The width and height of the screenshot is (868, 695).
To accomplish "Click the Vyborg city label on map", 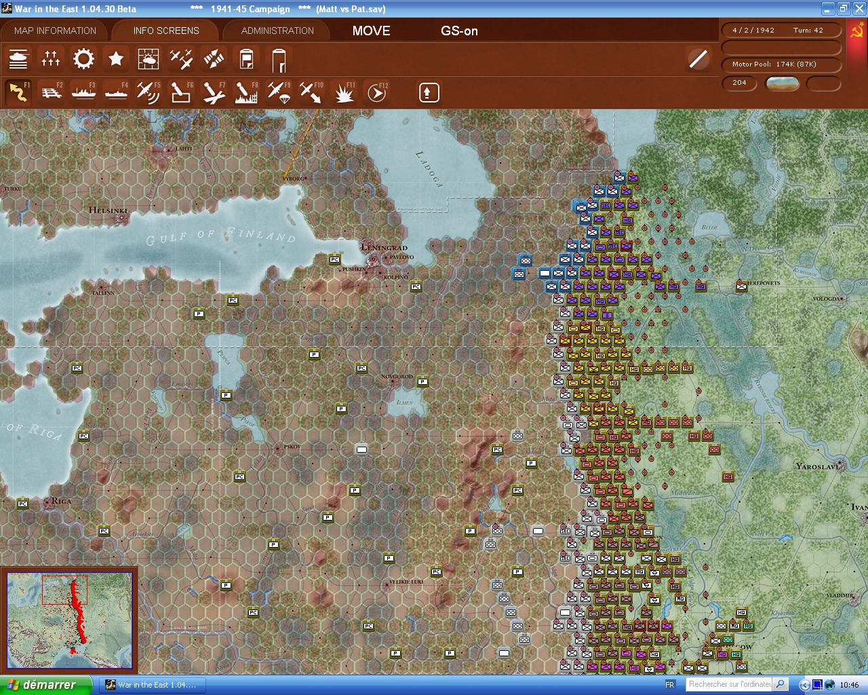I will pyautogui.click(x=294, y=179).
